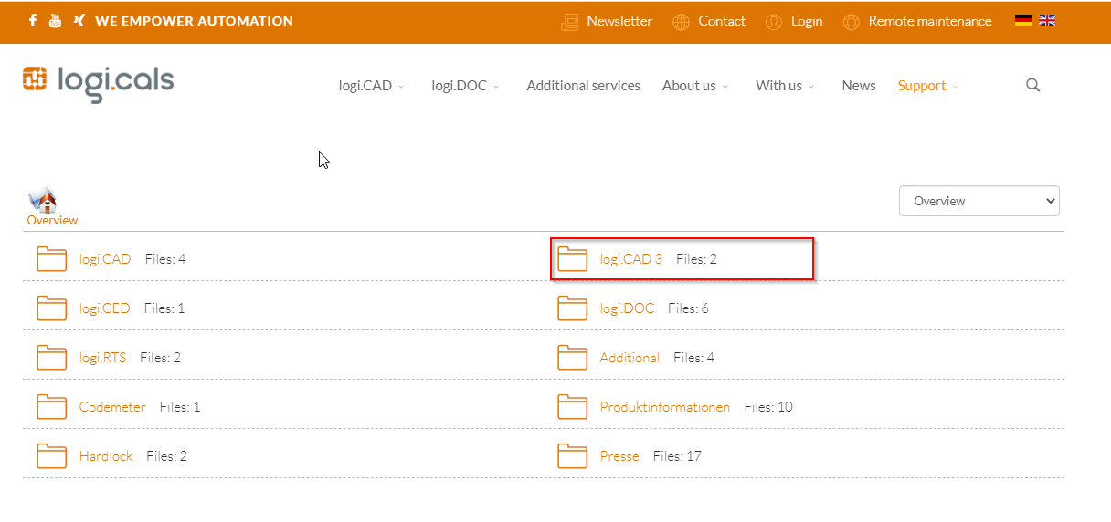Open the Xing icon in top bar
Screen dimensions: 1111x522
point(79,20)
